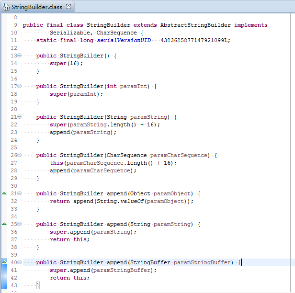Click return this; on line 42

(69, 278)
